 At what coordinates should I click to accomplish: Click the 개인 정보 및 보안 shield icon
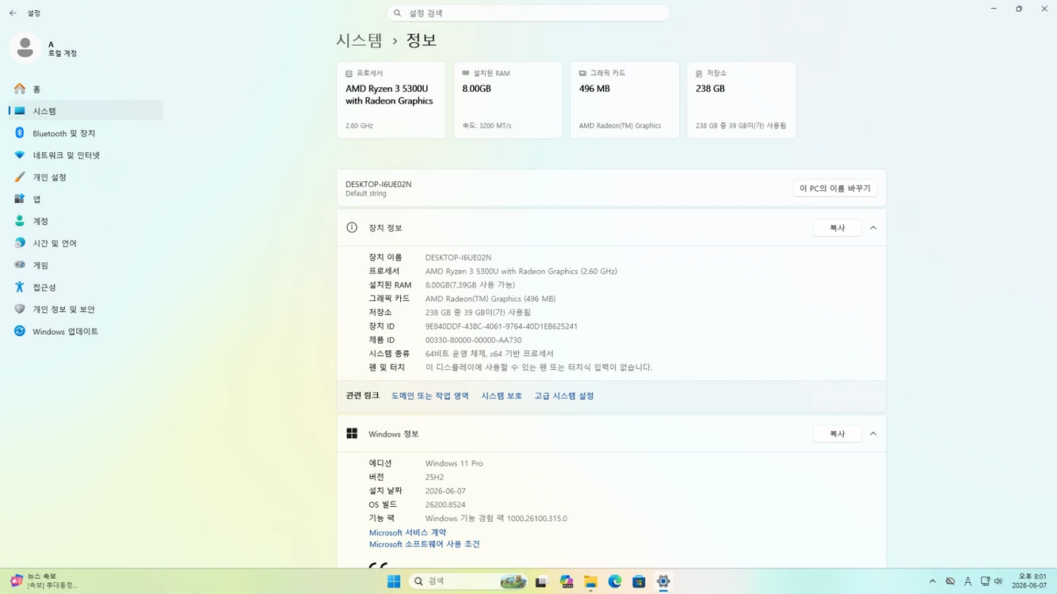click(20, 309)
